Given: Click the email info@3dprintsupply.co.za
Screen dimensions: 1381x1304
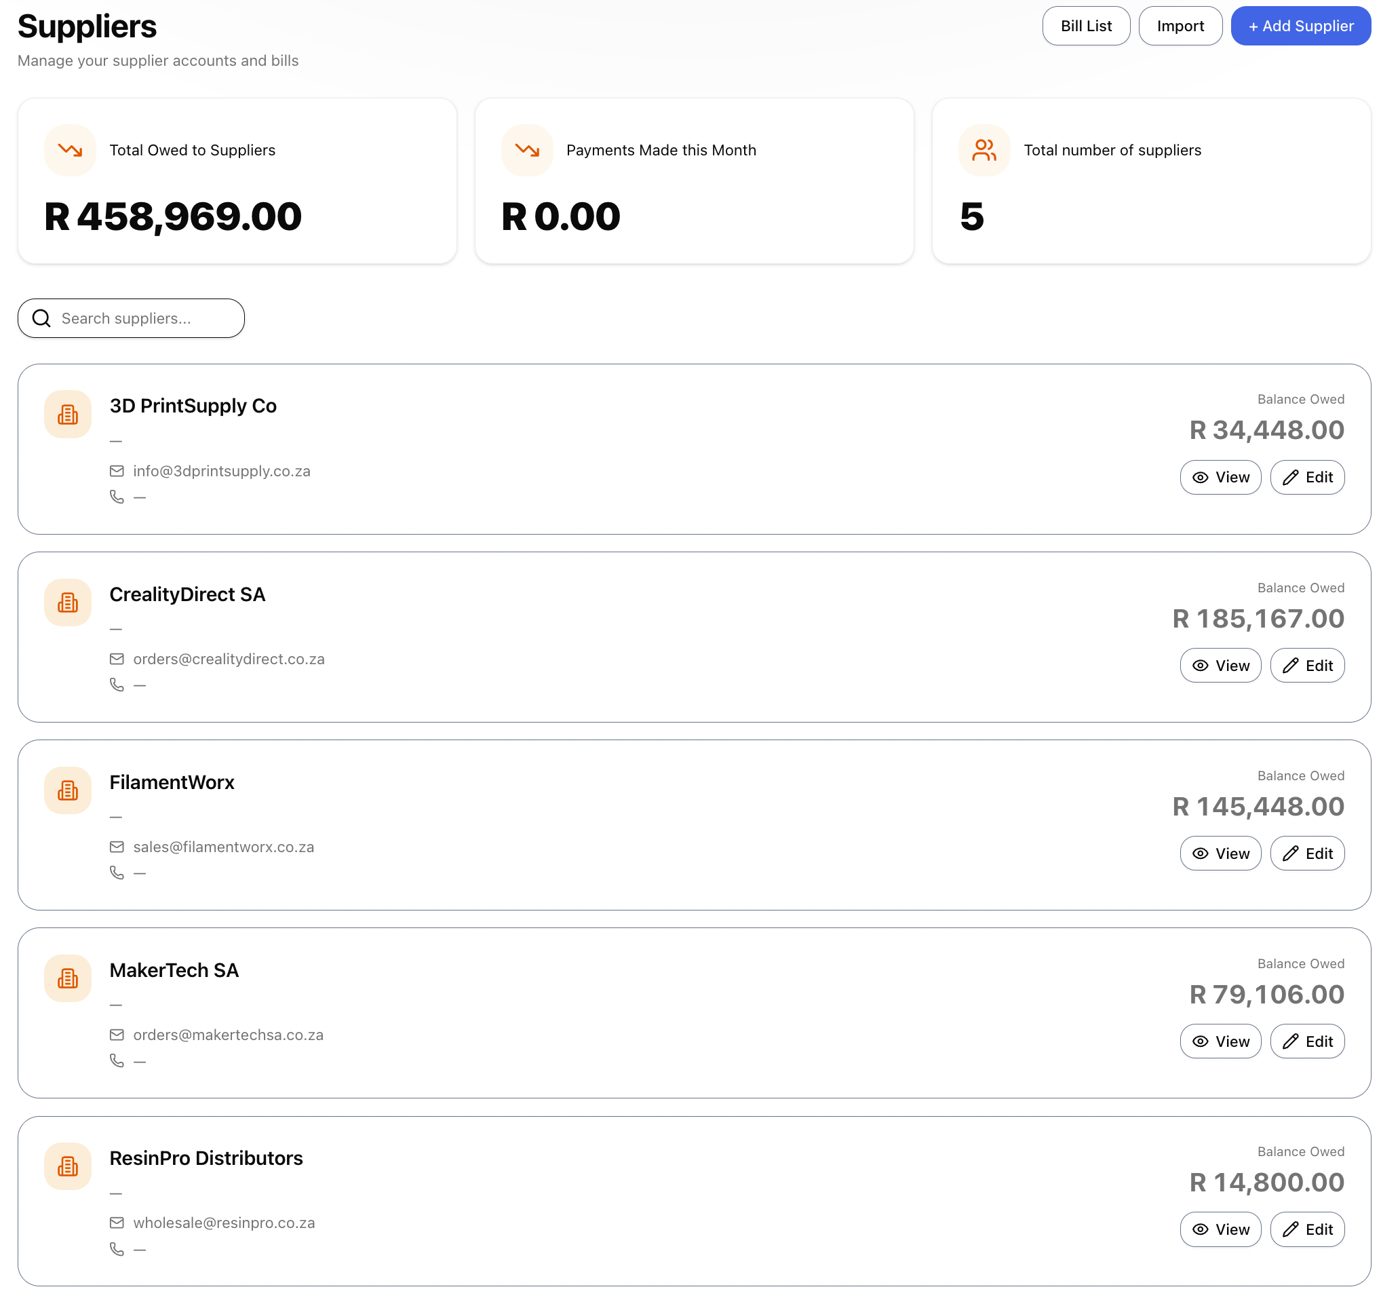Looking at the screenshot, I should 222,472.
